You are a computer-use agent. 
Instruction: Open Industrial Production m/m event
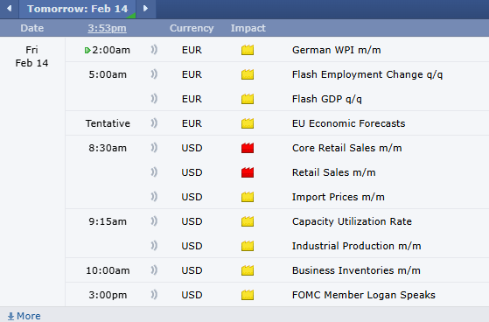point(356,246)
